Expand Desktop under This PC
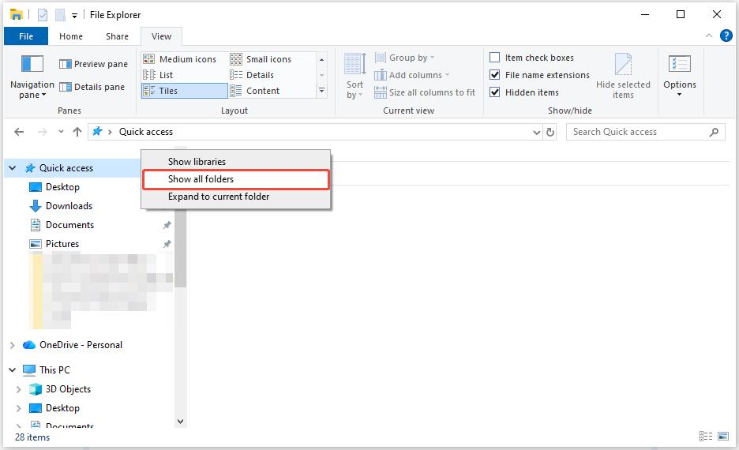 [x=19, y=408]
